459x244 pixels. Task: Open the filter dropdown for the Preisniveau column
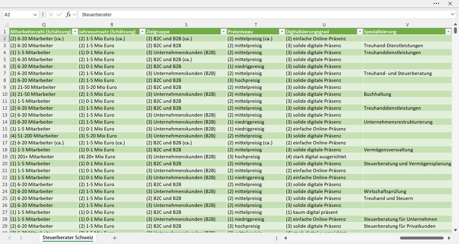click(x=281, y=31)
